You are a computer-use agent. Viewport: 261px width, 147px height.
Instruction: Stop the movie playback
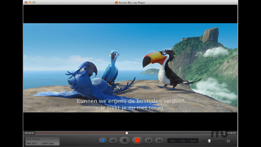click(x=124, y=140)
